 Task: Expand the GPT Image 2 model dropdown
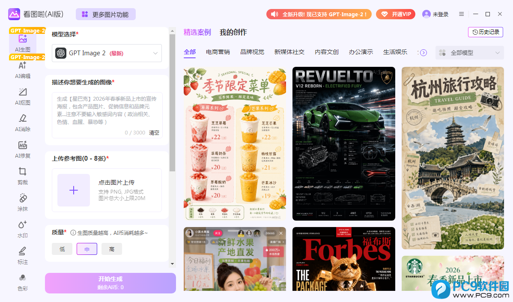[107, 53]
